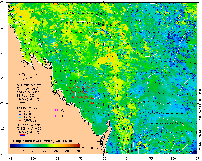Select the black 0-30m ANMN arrow marker
The height and width of the screenshot is (161, 202).
click(20, 112)
